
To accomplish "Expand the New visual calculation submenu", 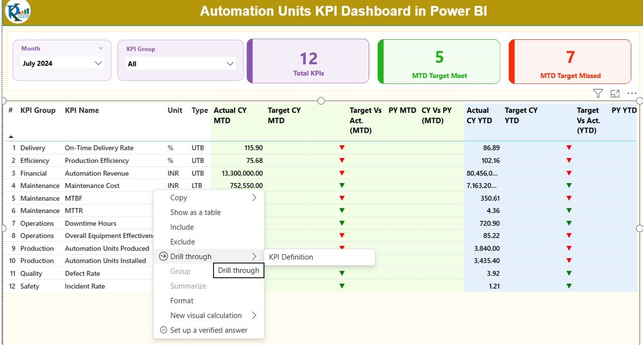I will (254, 315).
